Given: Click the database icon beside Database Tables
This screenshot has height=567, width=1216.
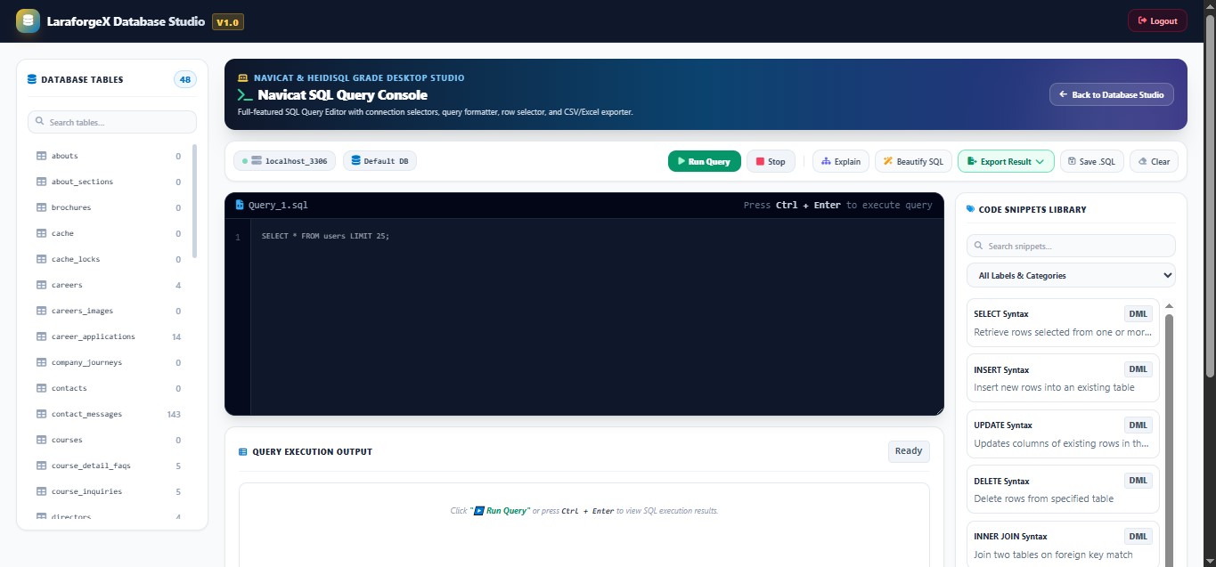Looking at the screenshot, I should point(32,79).
